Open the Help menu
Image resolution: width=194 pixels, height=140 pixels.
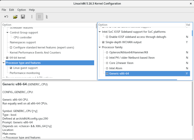(x=32, y=10)
